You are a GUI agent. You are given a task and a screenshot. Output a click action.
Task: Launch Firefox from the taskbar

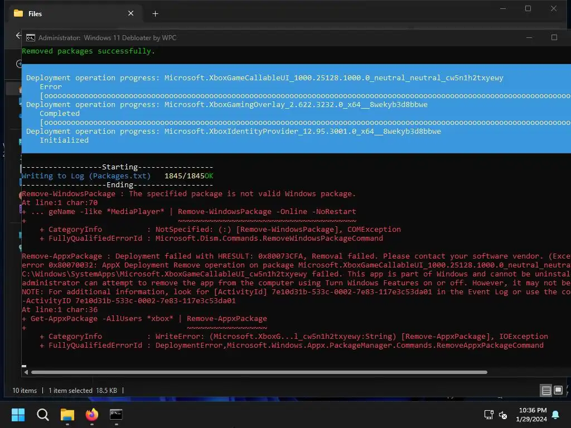click(92, 414)
